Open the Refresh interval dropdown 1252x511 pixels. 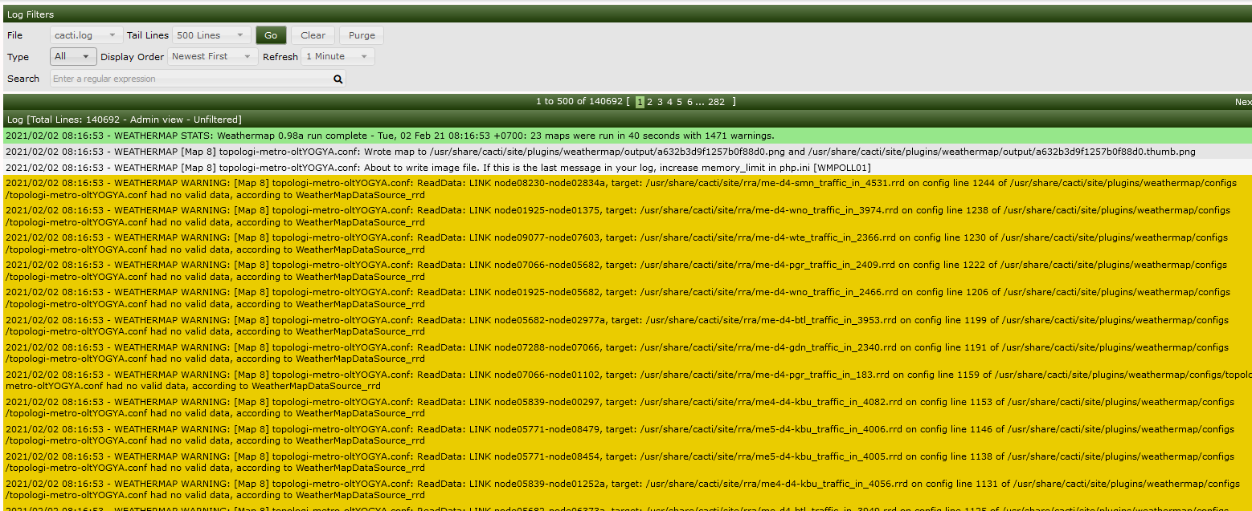pos(337,56)
